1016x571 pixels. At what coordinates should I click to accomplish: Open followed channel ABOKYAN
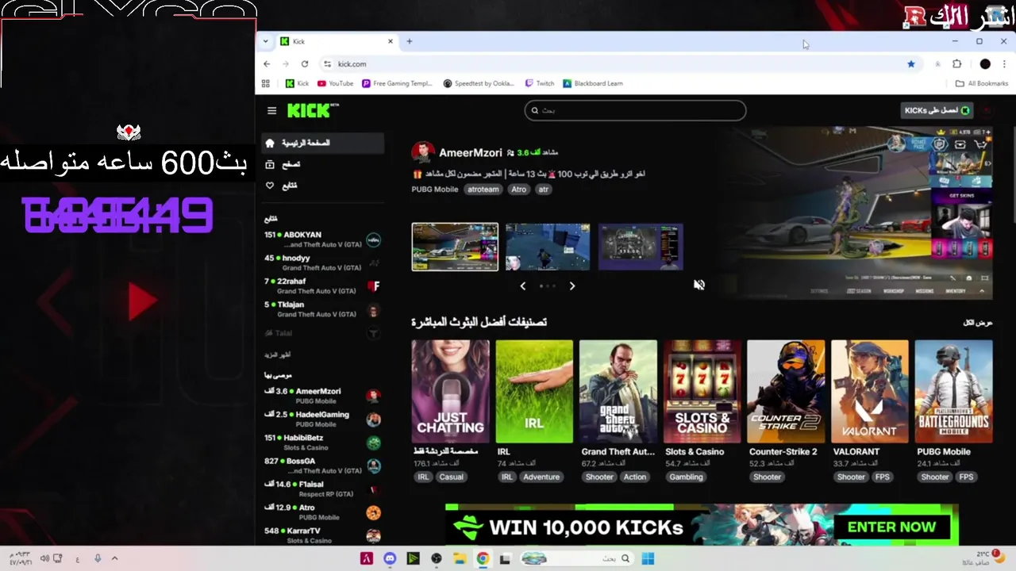tap(323, 240)
